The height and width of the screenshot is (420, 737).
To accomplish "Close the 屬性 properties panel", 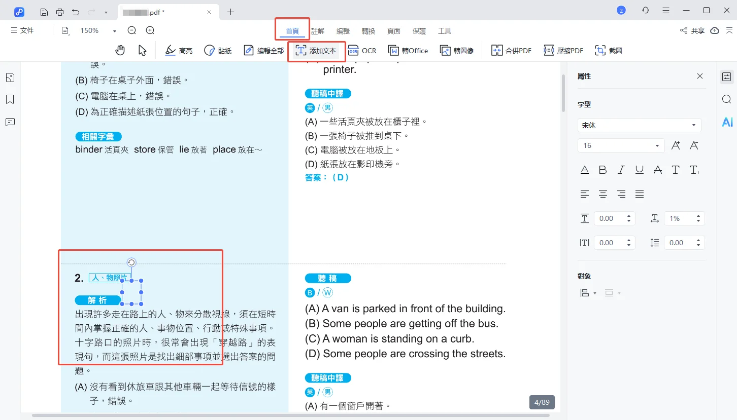I will point(700,76).
